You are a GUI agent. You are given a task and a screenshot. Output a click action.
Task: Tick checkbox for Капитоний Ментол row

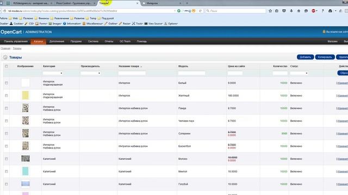click(7, 171)
